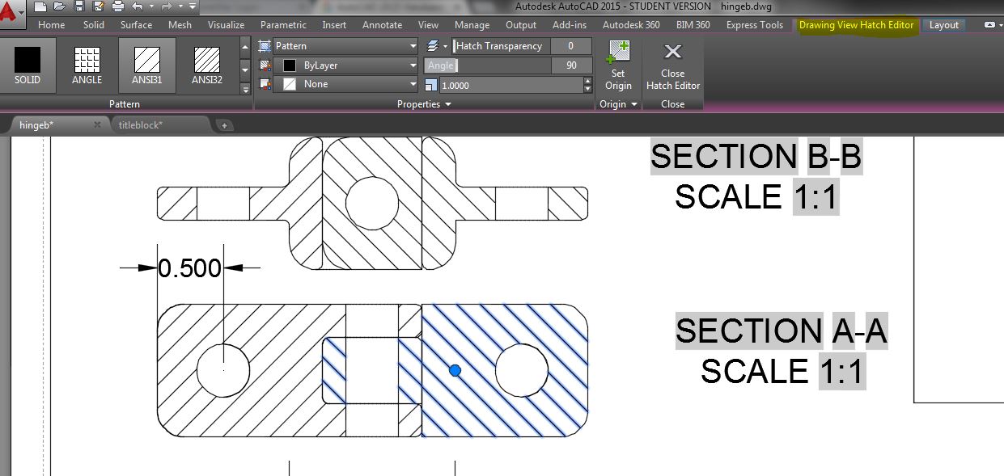Click the background color icon beside None
Viewport: 1004px width, 476px height.
(265, 84)
